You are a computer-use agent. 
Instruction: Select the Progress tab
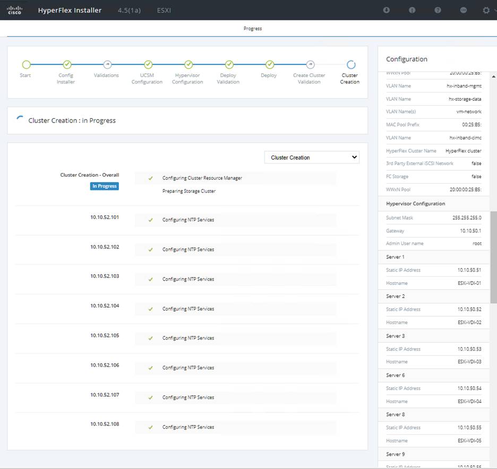(253, 29)
